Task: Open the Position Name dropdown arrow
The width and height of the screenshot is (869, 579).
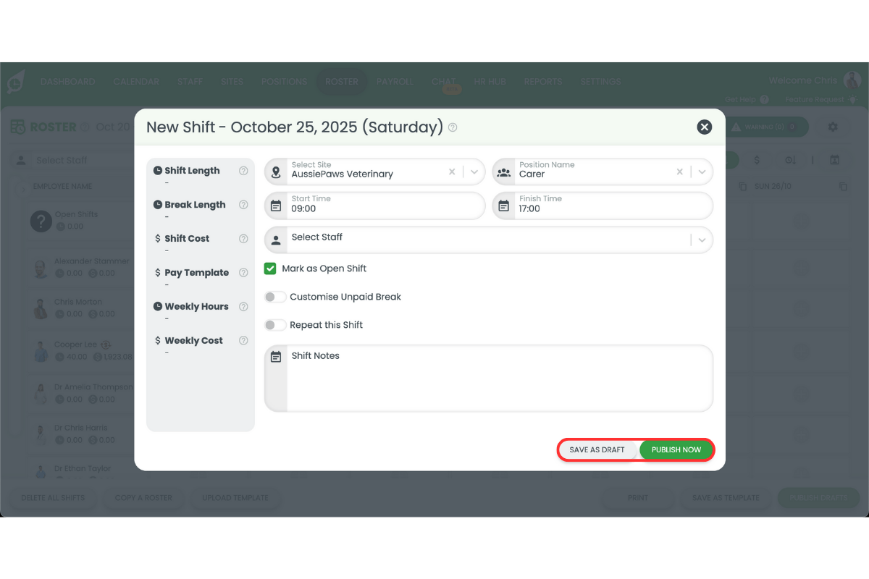Action: [x=702, y=172]
